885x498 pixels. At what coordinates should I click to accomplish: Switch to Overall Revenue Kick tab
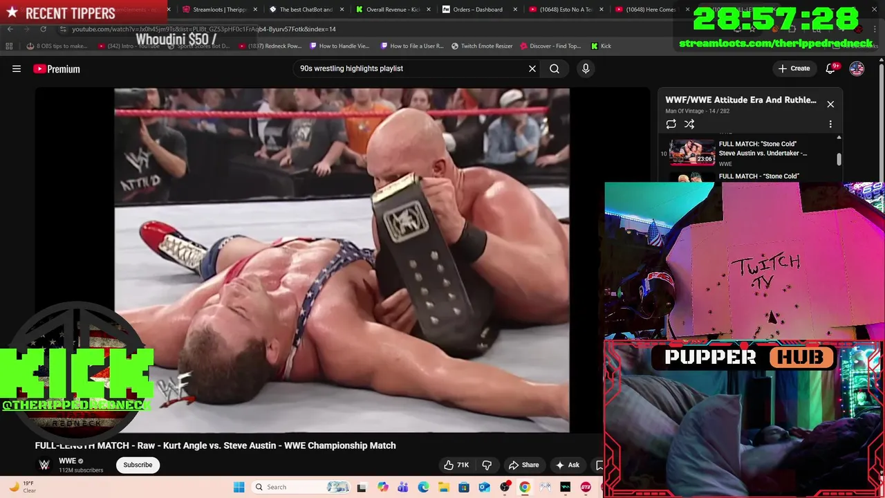[x=393, y=10]
